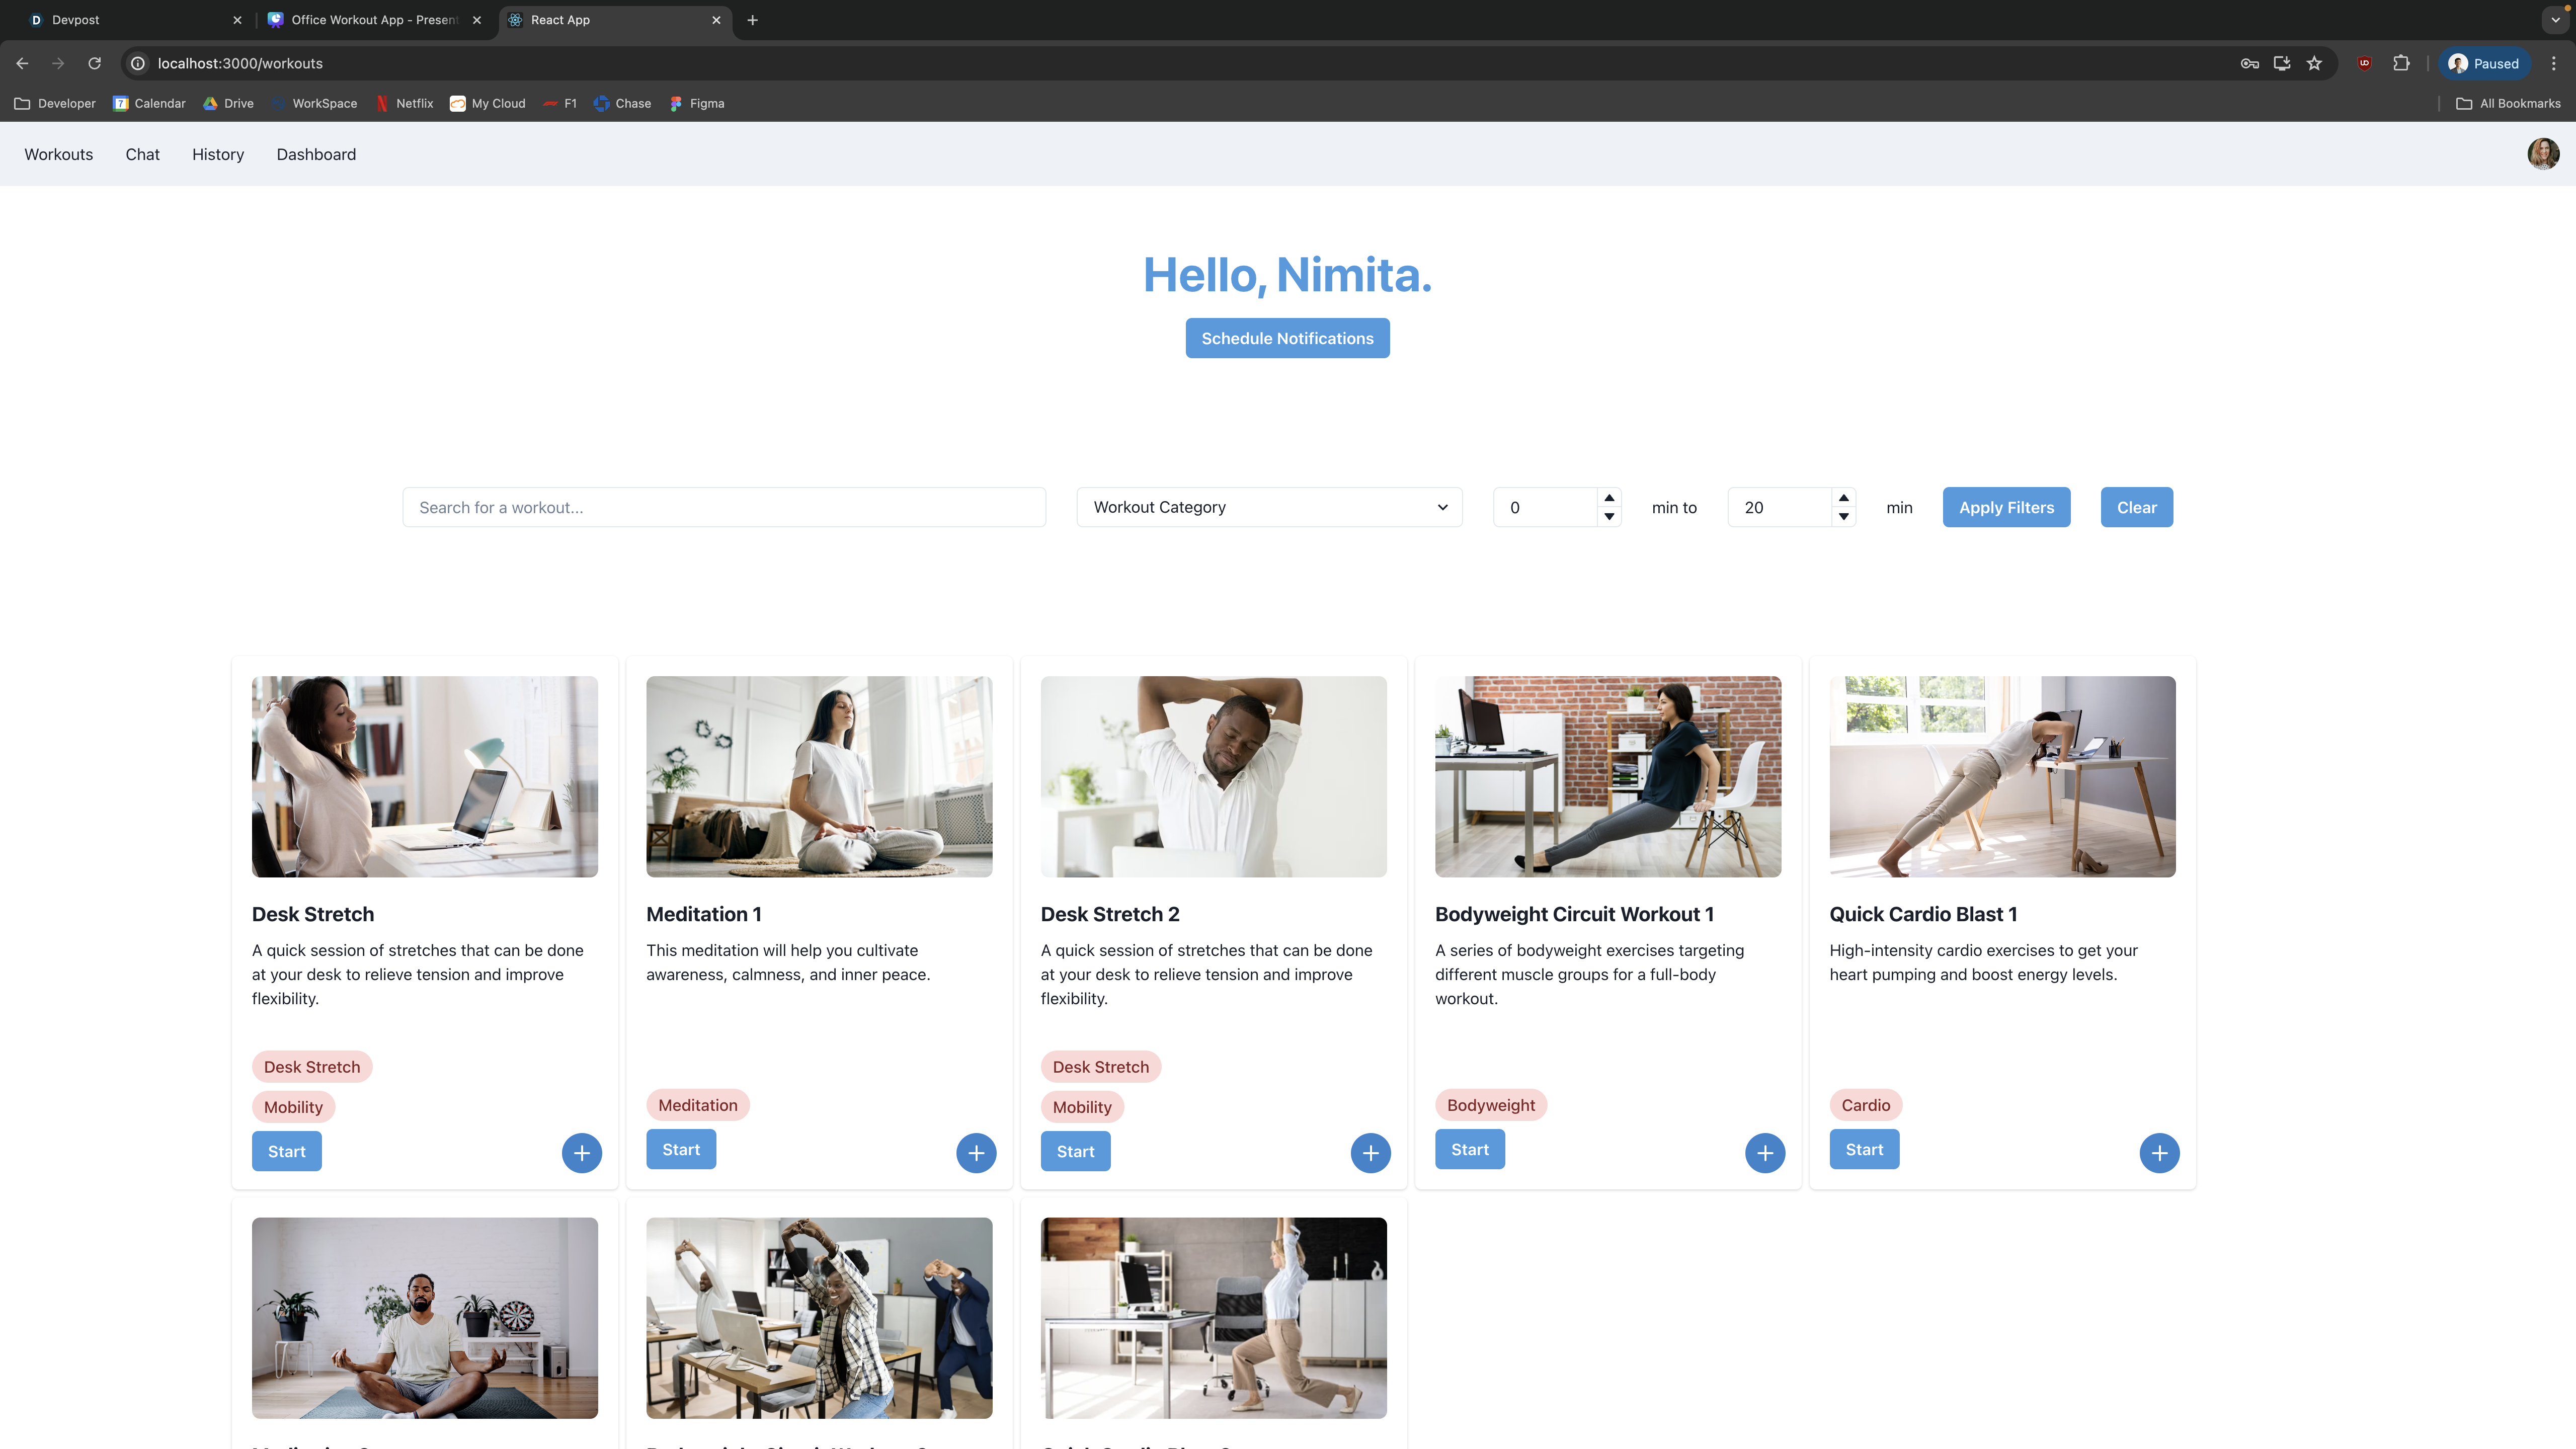Bookmark page with star icon
This screenshot has width=2576, height=1449.
2314,63
